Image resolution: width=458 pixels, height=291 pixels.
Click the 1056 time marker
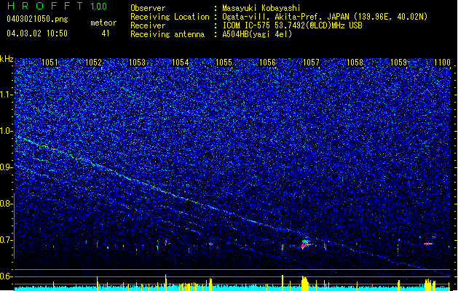pyautogui.click(x=267, y=62)
